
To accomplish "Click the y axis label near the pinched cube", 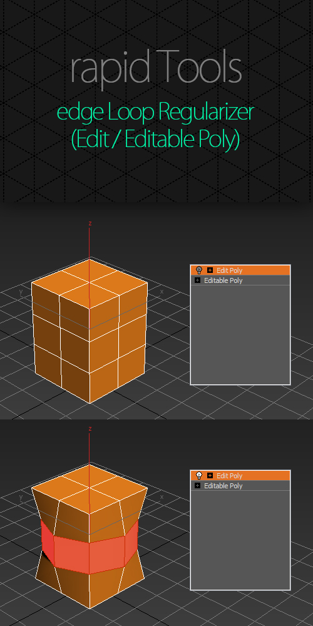I will [x=21, y=497].
